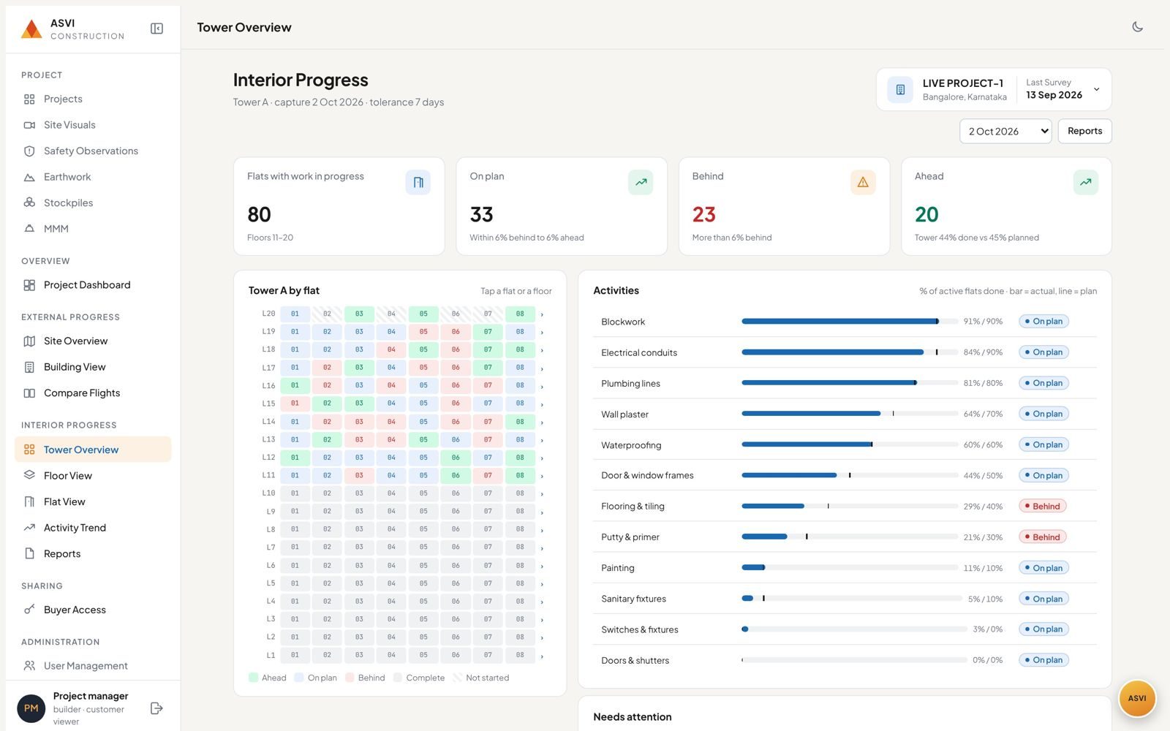Toggle dark mode moon icon
This screenshot has width=1170, height=731.
point(1137,27)
